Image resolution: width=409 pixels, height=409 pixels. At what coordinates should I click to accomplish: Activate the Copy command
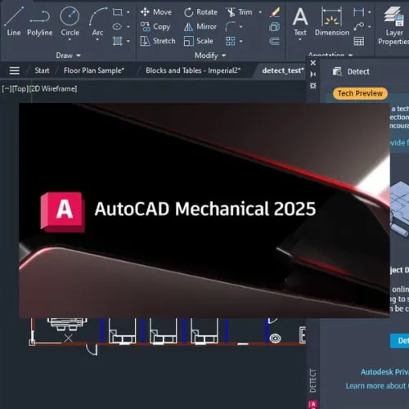coord(155,27)
